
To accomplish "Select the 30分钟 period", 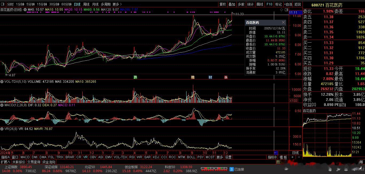I will pos(54,4).
